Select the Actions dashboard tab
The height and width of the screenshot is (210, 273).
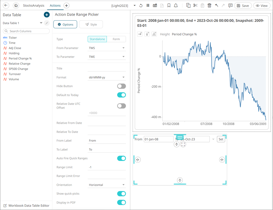pos(55,6)
